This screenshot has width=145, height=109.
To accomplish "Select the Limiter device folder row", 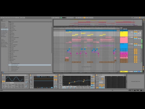I will point(30,48).
